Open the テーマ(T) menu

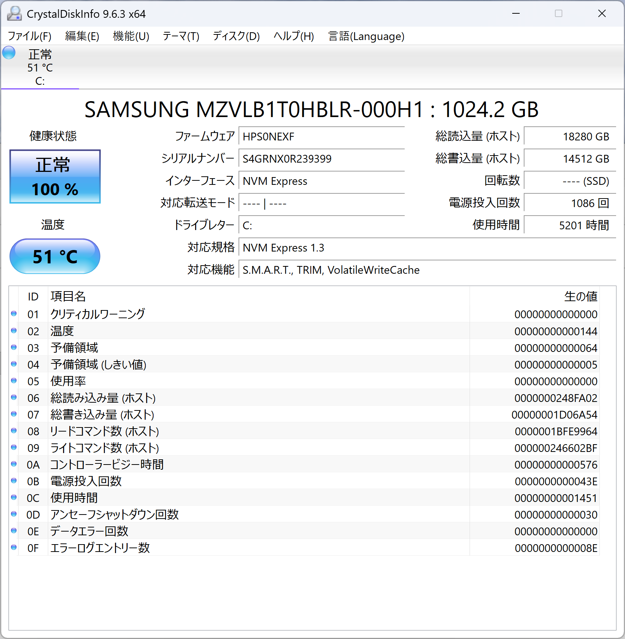coord(181,36)
